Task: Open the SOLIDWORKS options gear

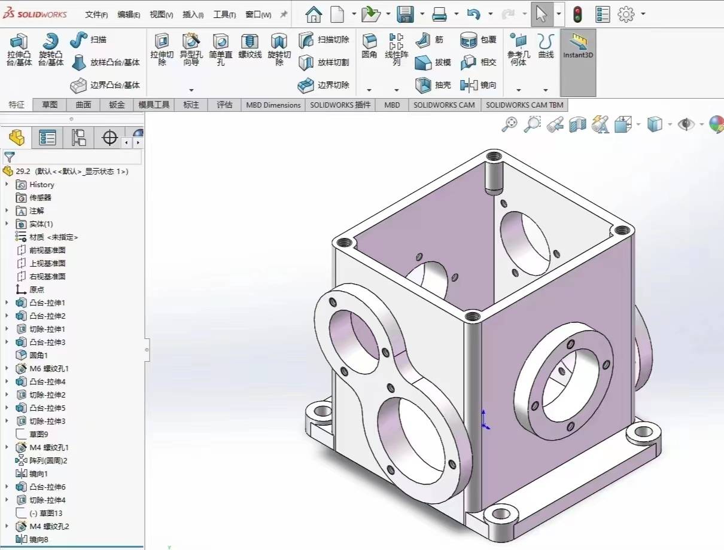Action: click(626, 13)
